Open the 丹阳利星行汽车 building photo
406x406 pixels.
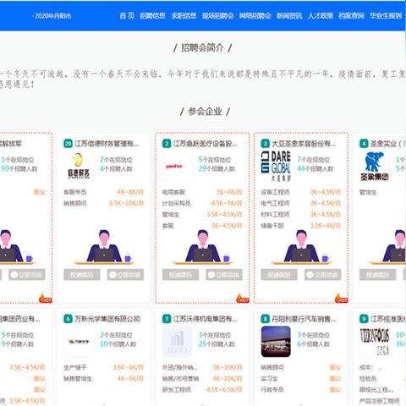[x=276, y=342]
